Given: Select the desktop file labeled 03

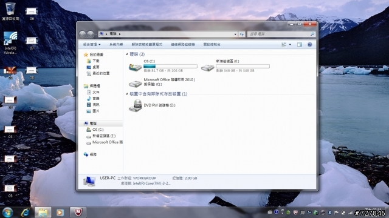Looking at the screenshot, I should tap(10, 132).
